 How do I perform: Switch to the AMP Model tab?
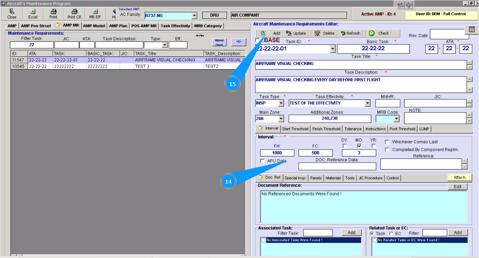(x=94, y=26)
